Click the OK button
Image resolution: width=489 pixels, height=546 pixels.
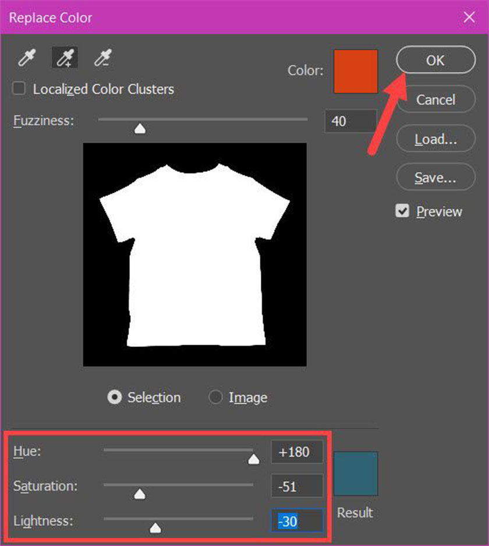435,60
